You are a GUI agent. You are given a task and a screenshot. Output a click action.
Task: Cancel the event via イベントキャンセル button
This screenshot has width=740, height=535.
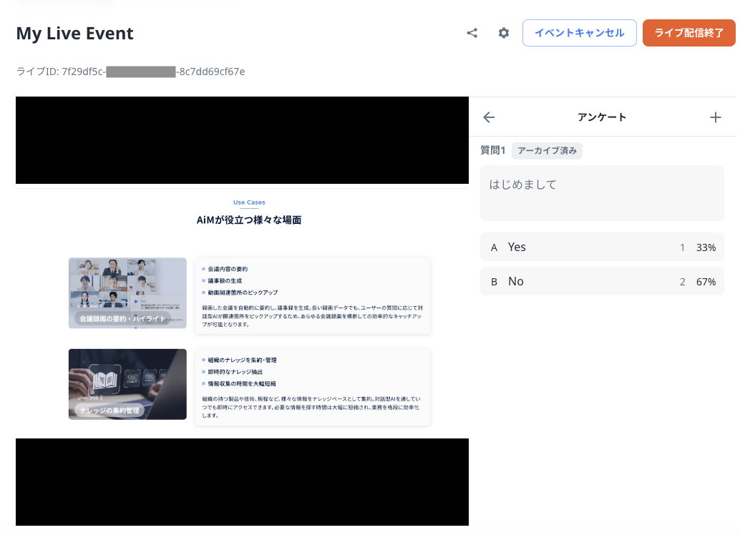[579, 33]
